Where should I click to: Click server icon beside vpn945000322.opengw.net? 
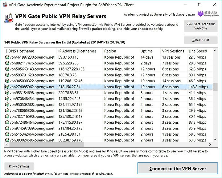tap(7, 81)
